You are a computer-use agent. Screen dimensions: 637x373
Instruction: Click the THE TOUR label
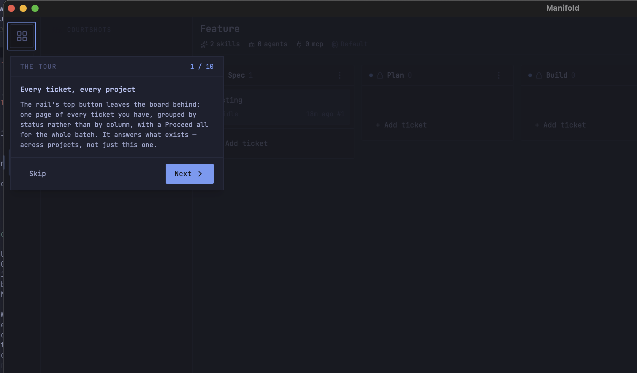38,66
